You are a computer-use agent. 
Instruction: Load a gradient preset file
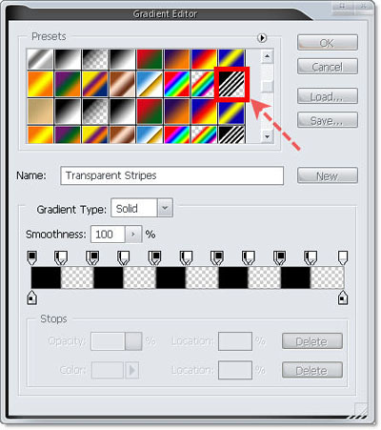pyautogui.click(x=328, y=96)
